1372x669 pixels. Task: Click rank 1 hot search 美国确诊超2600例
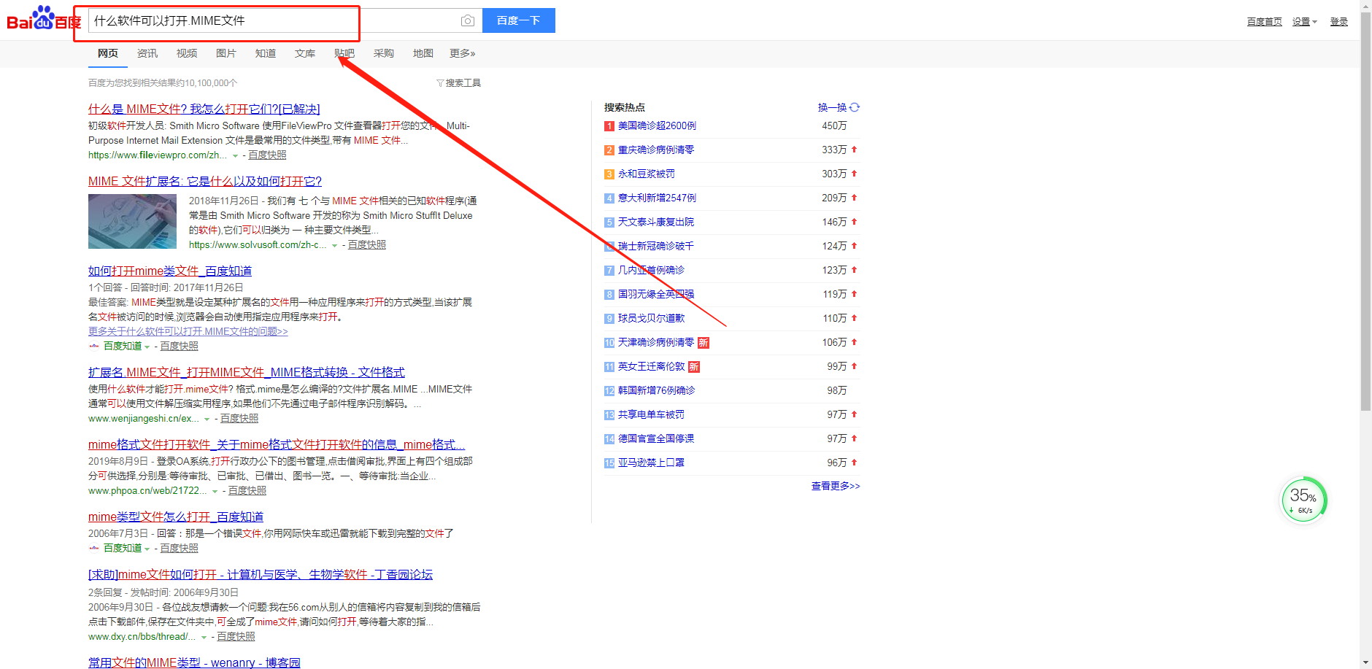coord(657,126)
